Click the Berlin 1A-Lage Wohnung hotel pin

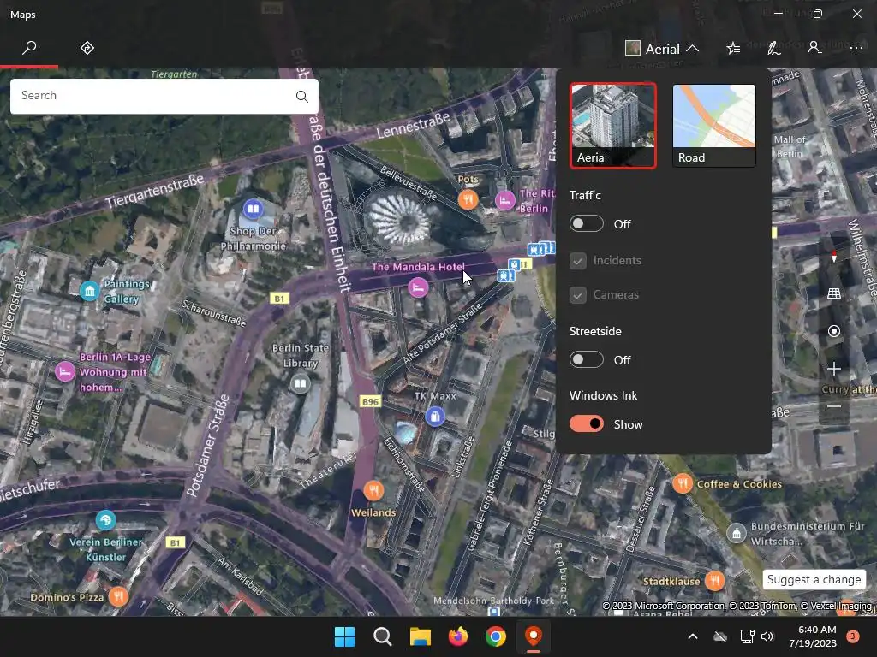point(65,371)
